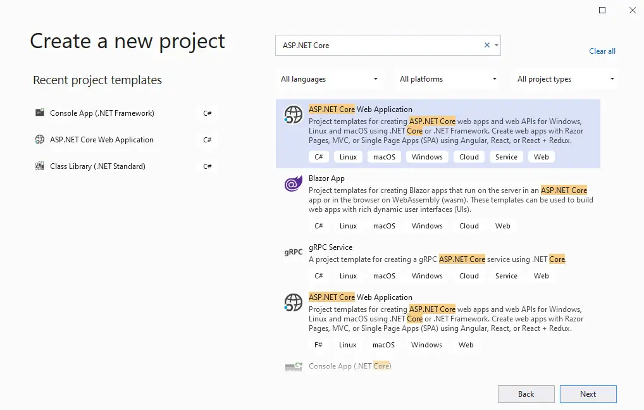Click the purple Blazor App icon
Screen dimensions: 644x410
click(x=294, y=183)
